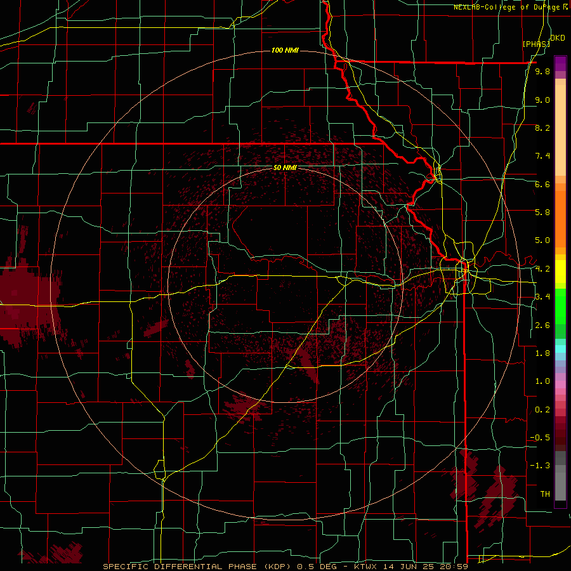
Task: Pick the bright green segment of color bar
Action: click(x=560, y=306)
